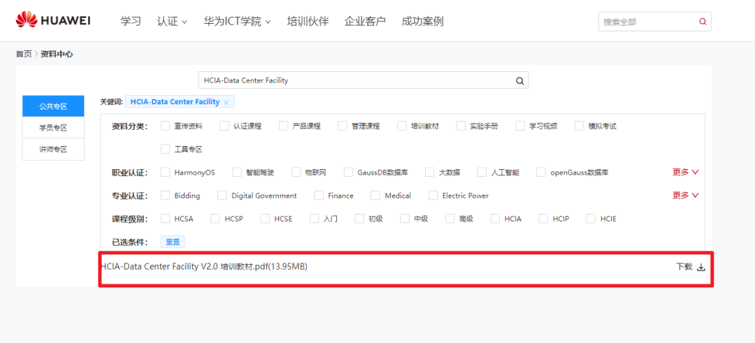The height and width of the screenshot is (343, 755).
Task: Click the Huawei logo
Action: (x=53, y=21)
